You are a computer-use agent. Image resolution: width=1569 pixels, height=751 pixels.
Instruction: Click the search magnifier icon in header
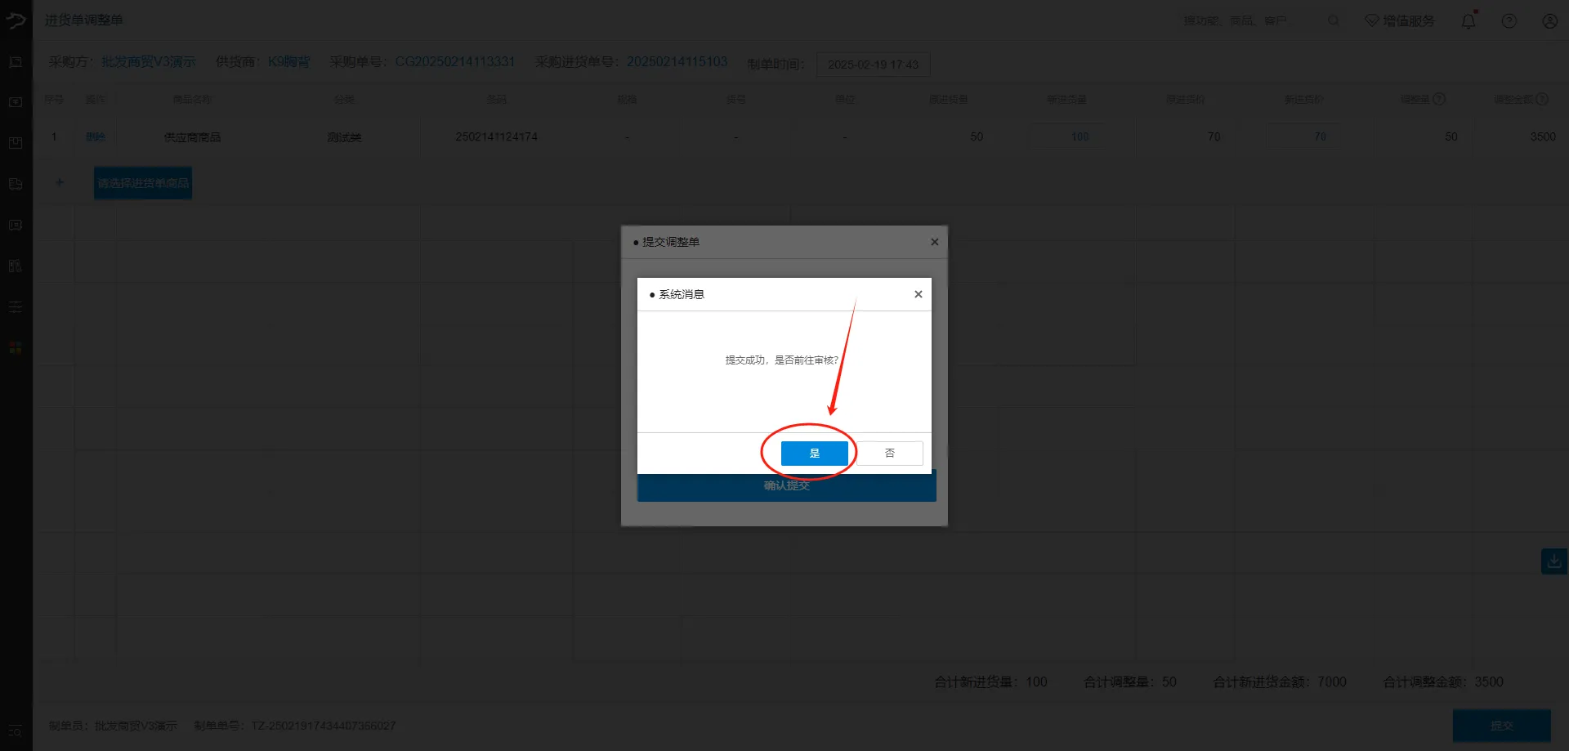(x=1334, y=20)
